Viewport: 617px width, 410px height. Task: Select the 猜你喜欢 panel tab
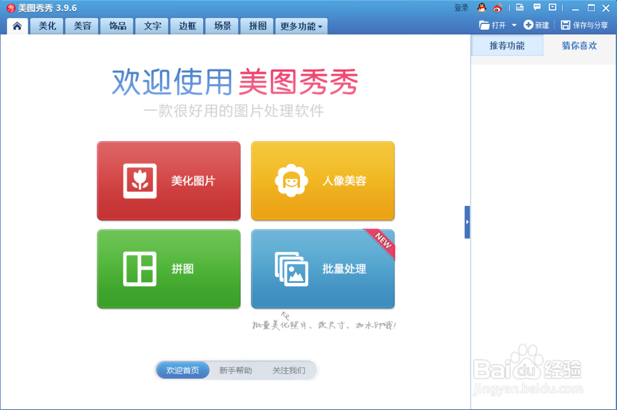point(579,46)
